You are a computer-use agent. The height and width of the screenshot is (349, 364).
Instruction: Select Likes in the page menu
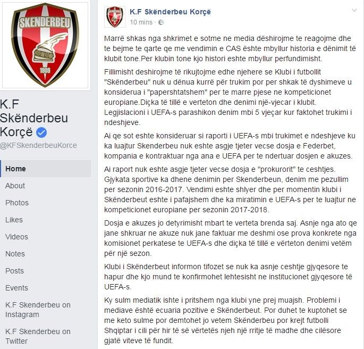14,220
